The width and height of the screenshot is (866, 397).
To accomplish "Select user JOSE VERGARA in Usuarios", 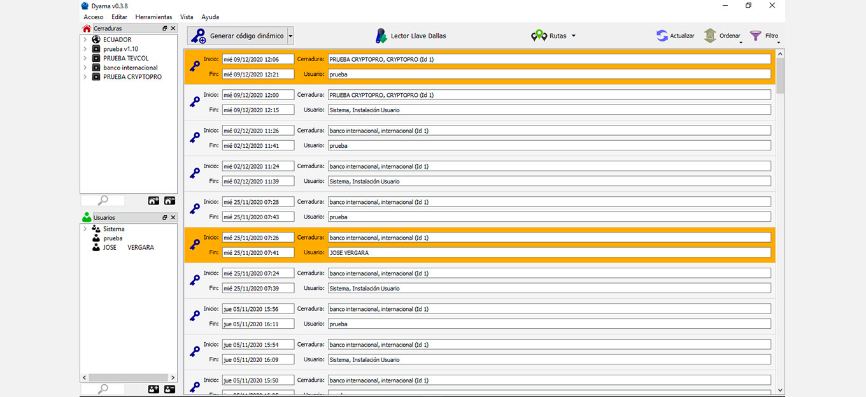I will [128, 247].
